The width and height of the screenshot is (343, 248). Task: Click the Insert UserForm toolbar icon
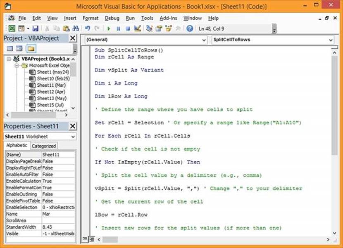pos(21,28)
